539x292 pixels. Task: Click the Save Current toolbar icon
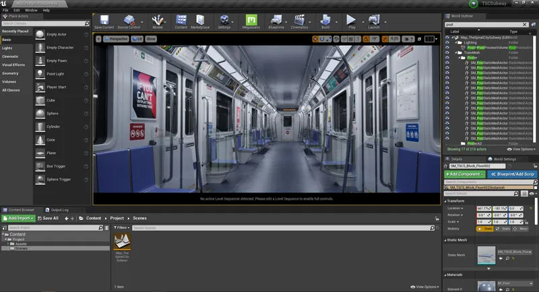pos(104,20)
